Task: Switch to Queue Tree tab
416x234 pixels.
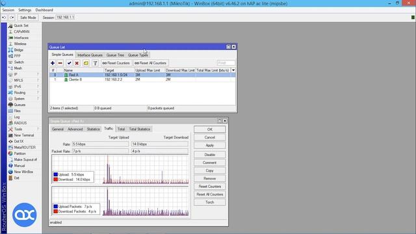Action: (115, 55)
